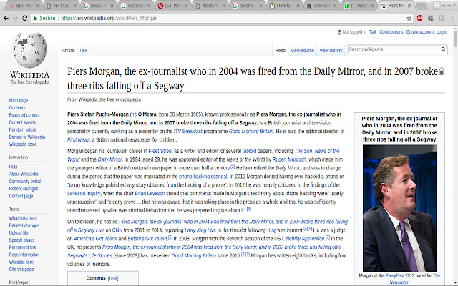Open Upload file link
Image resolution: width=458 pixels, height=286 pixels.
coord(19,232)
